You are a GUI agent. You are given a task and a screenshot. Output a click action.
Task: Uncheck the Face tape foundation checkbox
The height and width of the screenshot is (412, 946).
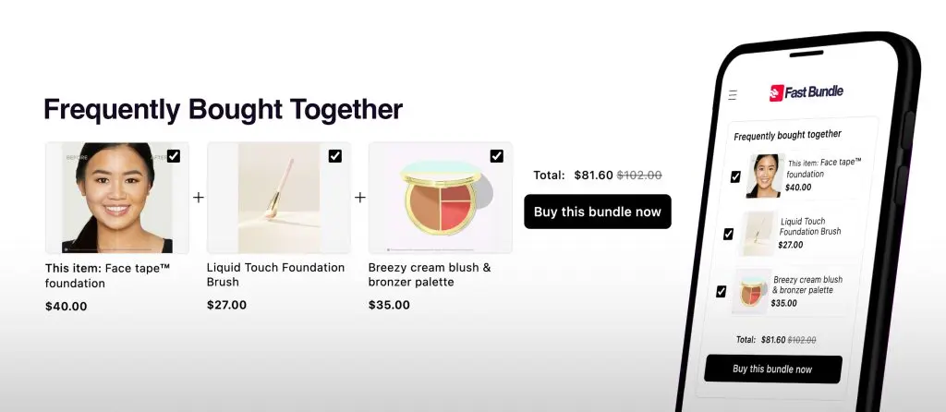(x=173, y=156)
